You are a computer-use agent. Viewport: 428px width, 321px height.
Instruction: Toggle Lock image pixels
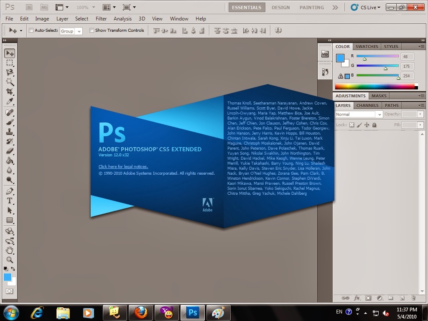(x=359, y=125)
